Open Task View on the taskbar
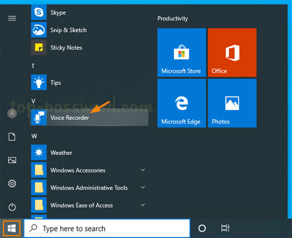The image size is (292, 238). (x=225, y=228)
